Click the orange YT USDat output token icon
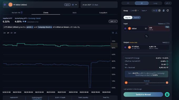 [129, 47]
